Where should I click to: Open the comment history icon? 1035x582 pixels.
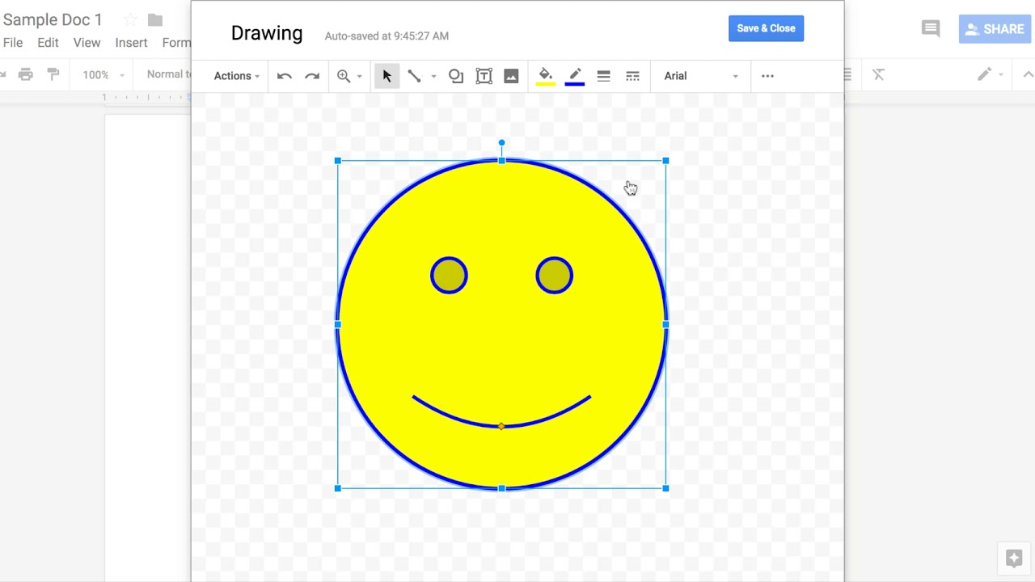tap(930, 27)
